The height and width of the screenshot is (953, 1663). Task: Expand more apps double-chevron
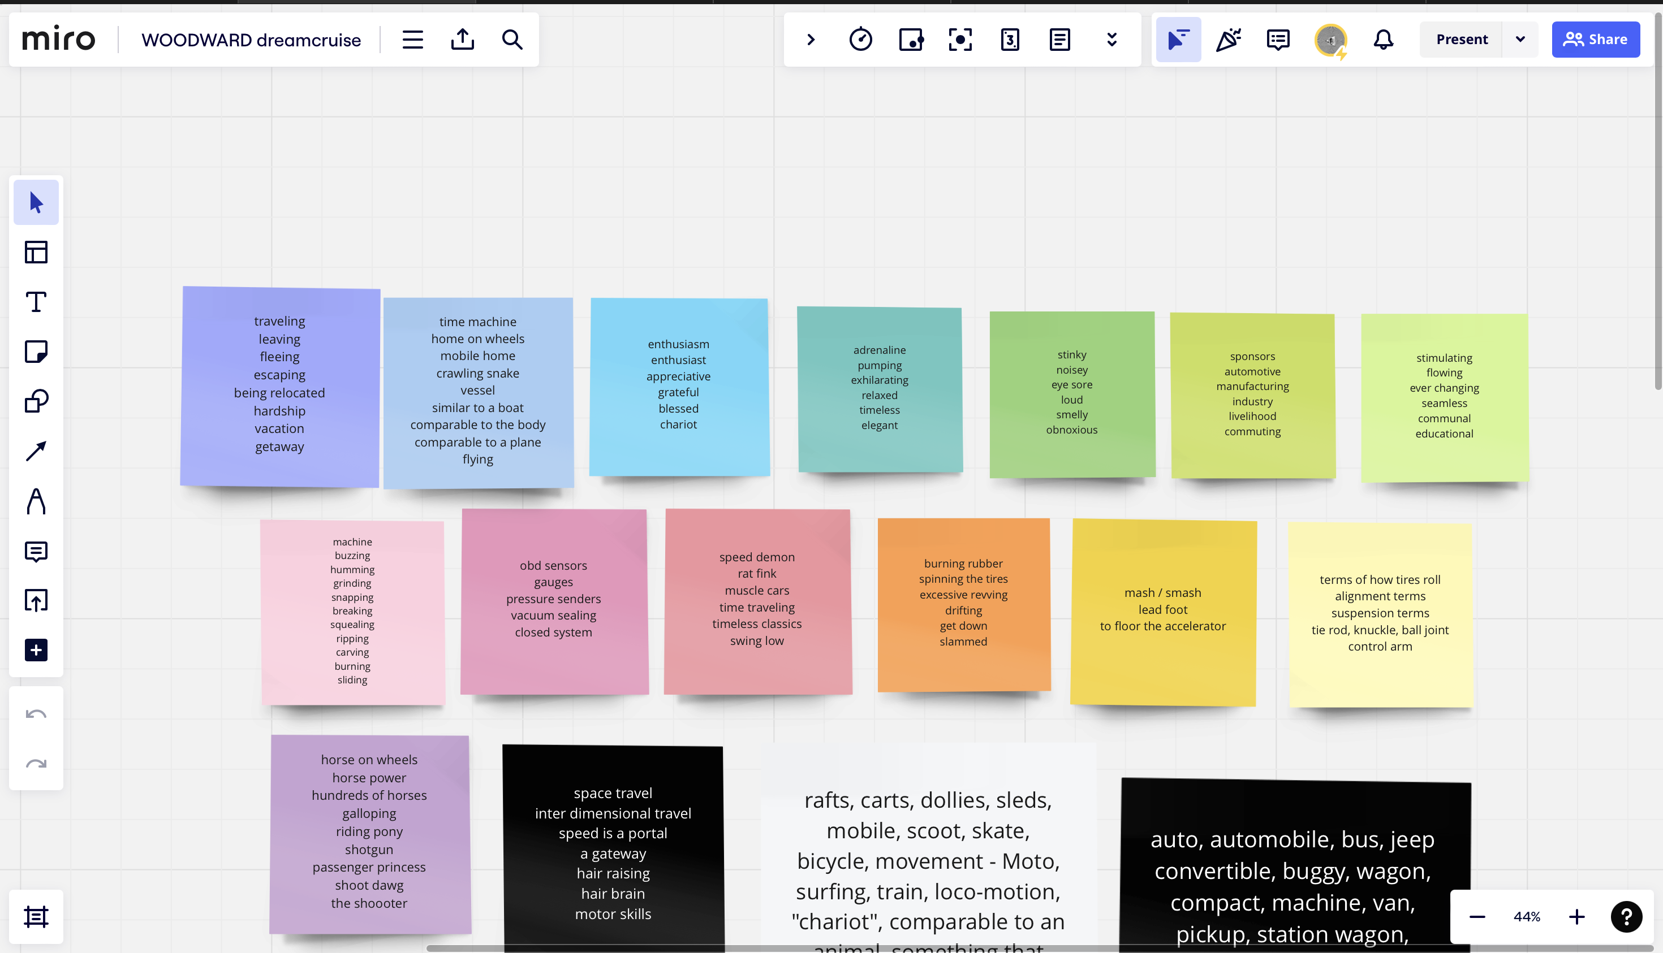pos(1111,39)
